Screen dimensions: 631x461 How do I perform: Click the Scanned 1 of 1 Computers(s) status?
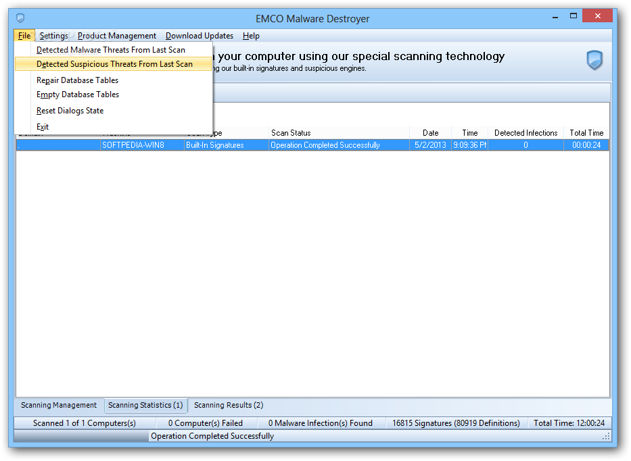(85, 423)
